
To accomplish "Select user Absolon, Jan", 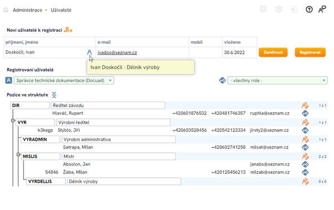I will pyautogui.click(x=76, y=164).
